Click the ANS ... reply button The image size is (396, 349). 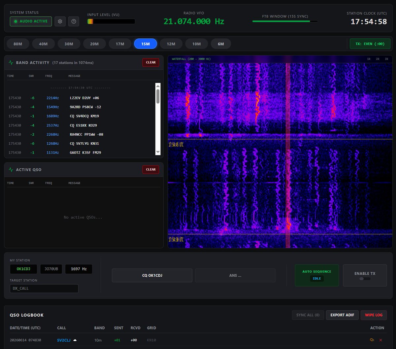click(235, 275)
